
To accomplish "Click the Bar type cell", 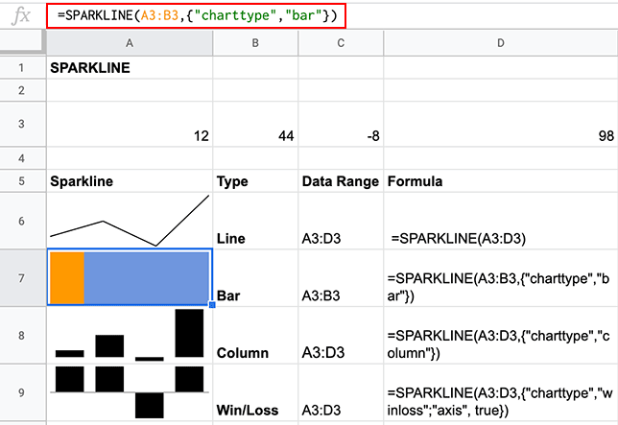I will (x=255, y=278).
